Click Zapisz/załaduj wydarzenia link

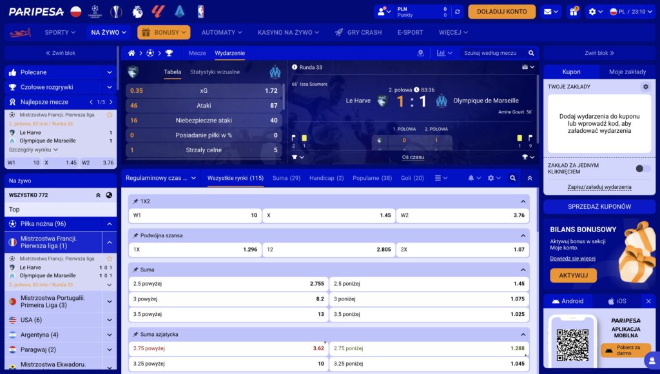point(599,187)
